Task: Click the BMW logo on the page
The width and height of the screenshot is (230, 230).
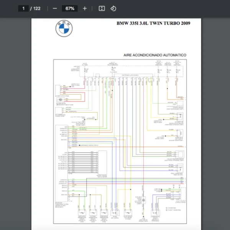Action: click(x=64, y=28)
